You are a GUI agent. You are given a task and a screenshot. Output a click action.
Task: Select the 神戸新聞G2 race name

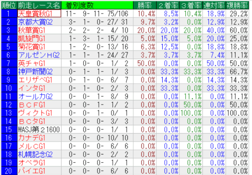(x=35, y=71)
